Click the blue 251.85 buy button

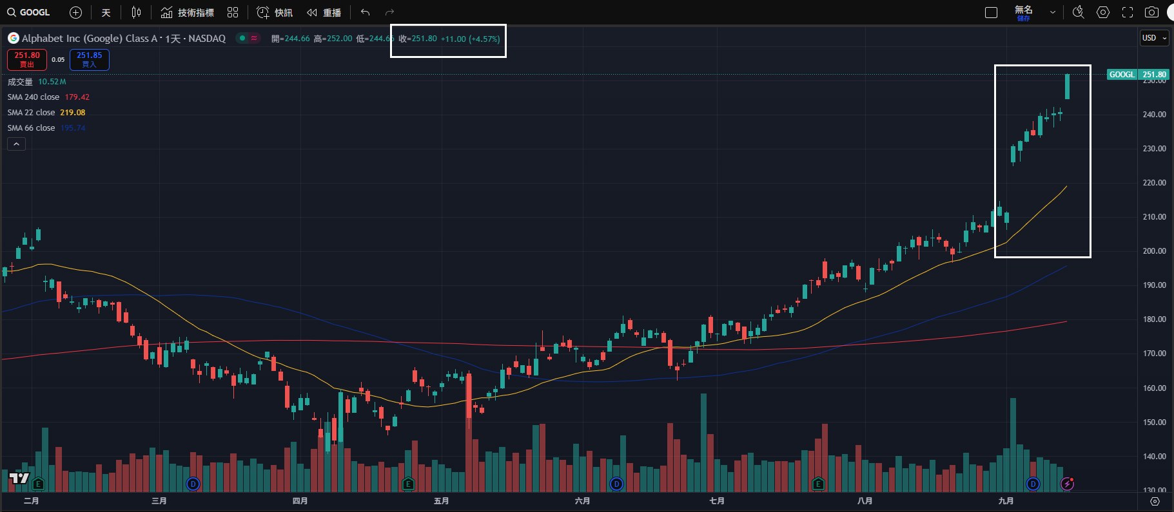(90, 59)
